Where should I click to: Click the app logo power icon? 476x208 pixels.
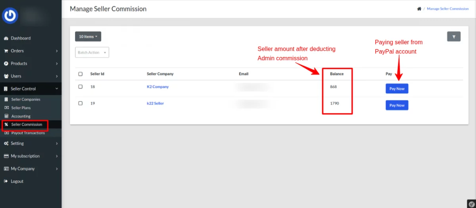[10, 15]
